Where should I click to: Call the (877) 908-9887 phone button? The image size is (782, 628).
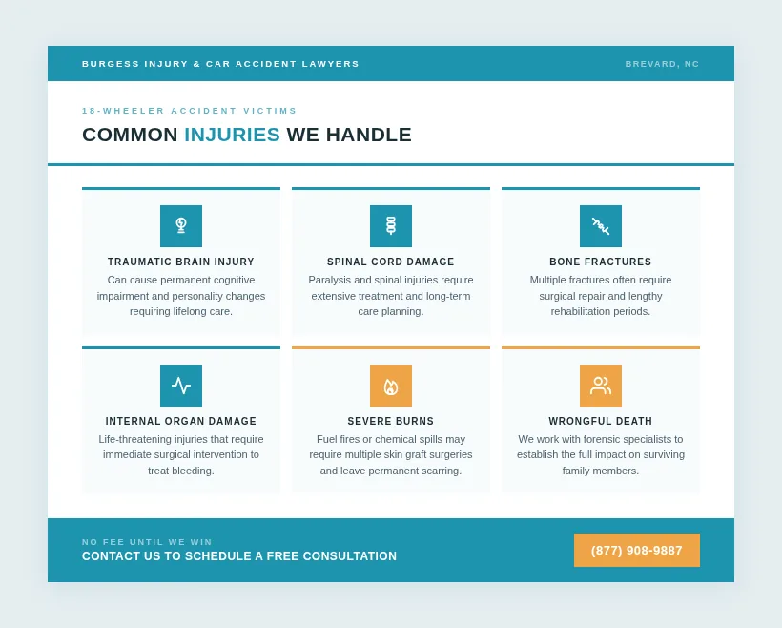click(636, 550)
